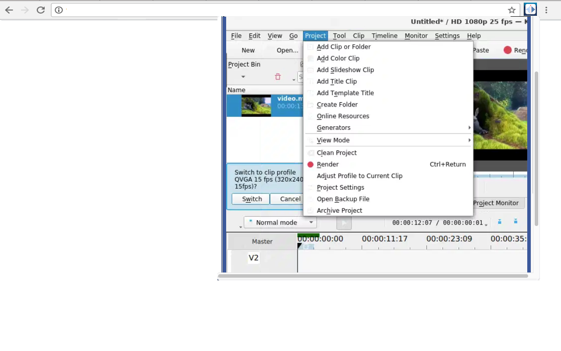Click the timeline playhead at 00:00:00:00
This screenshot has height=351, width=561.
(x=300, y=247)
